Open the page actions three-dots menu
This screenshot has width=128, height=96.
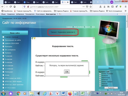tap(84, 7)
